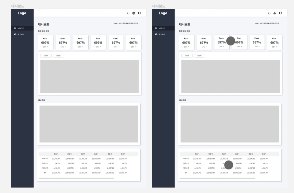
Task: Click the 대시보드 page heading in left mockup
Action: click(x=43, y=24)
